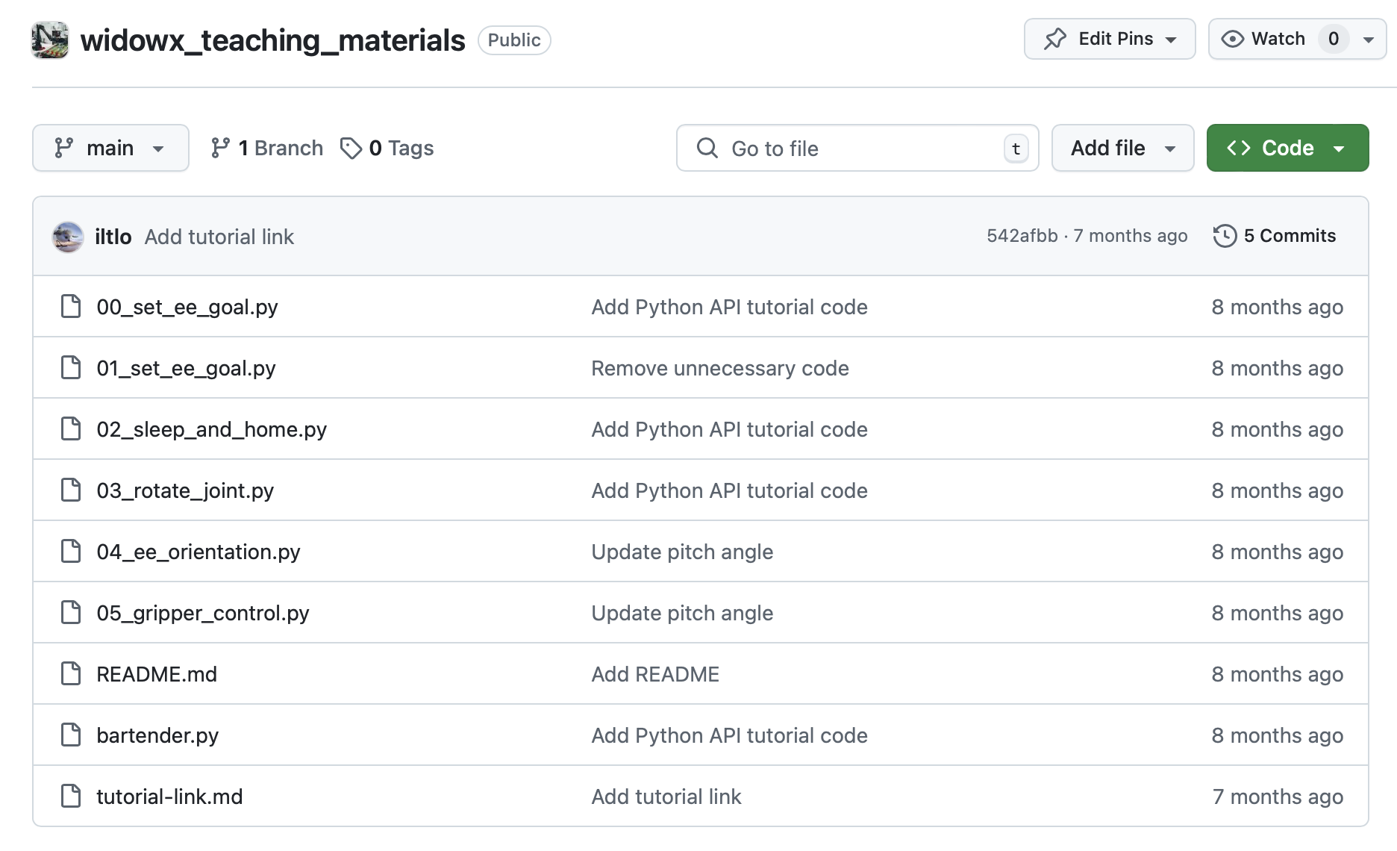The width and height of the screenshot is (1397, 851).
Task: Click file icon for bartender.py
Action: [71, 735]
